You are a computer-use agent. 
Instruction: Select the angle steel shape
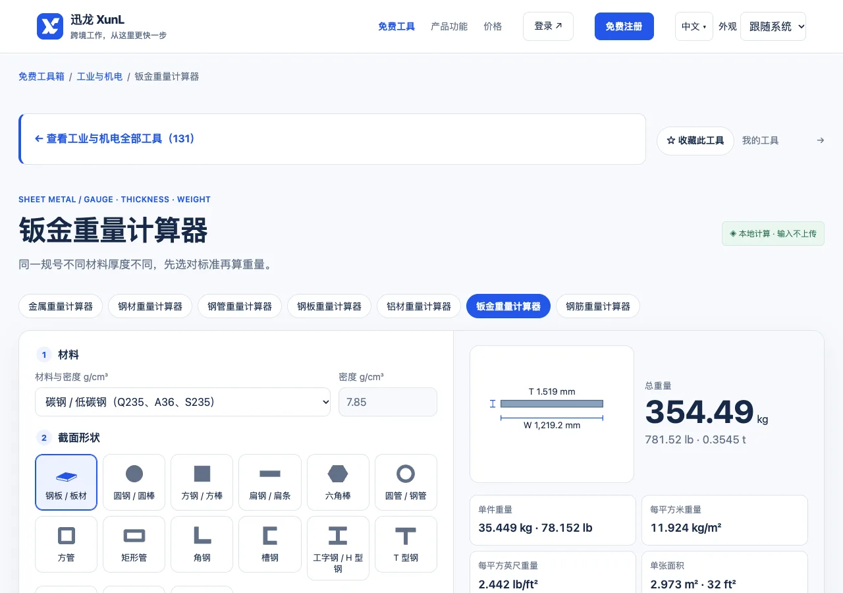coord(202,544)
